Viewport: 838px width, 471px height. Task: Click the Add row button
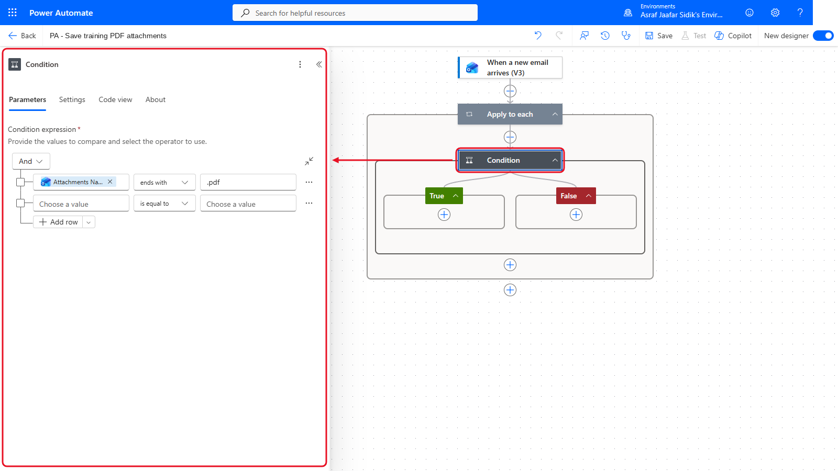(58, 222)
